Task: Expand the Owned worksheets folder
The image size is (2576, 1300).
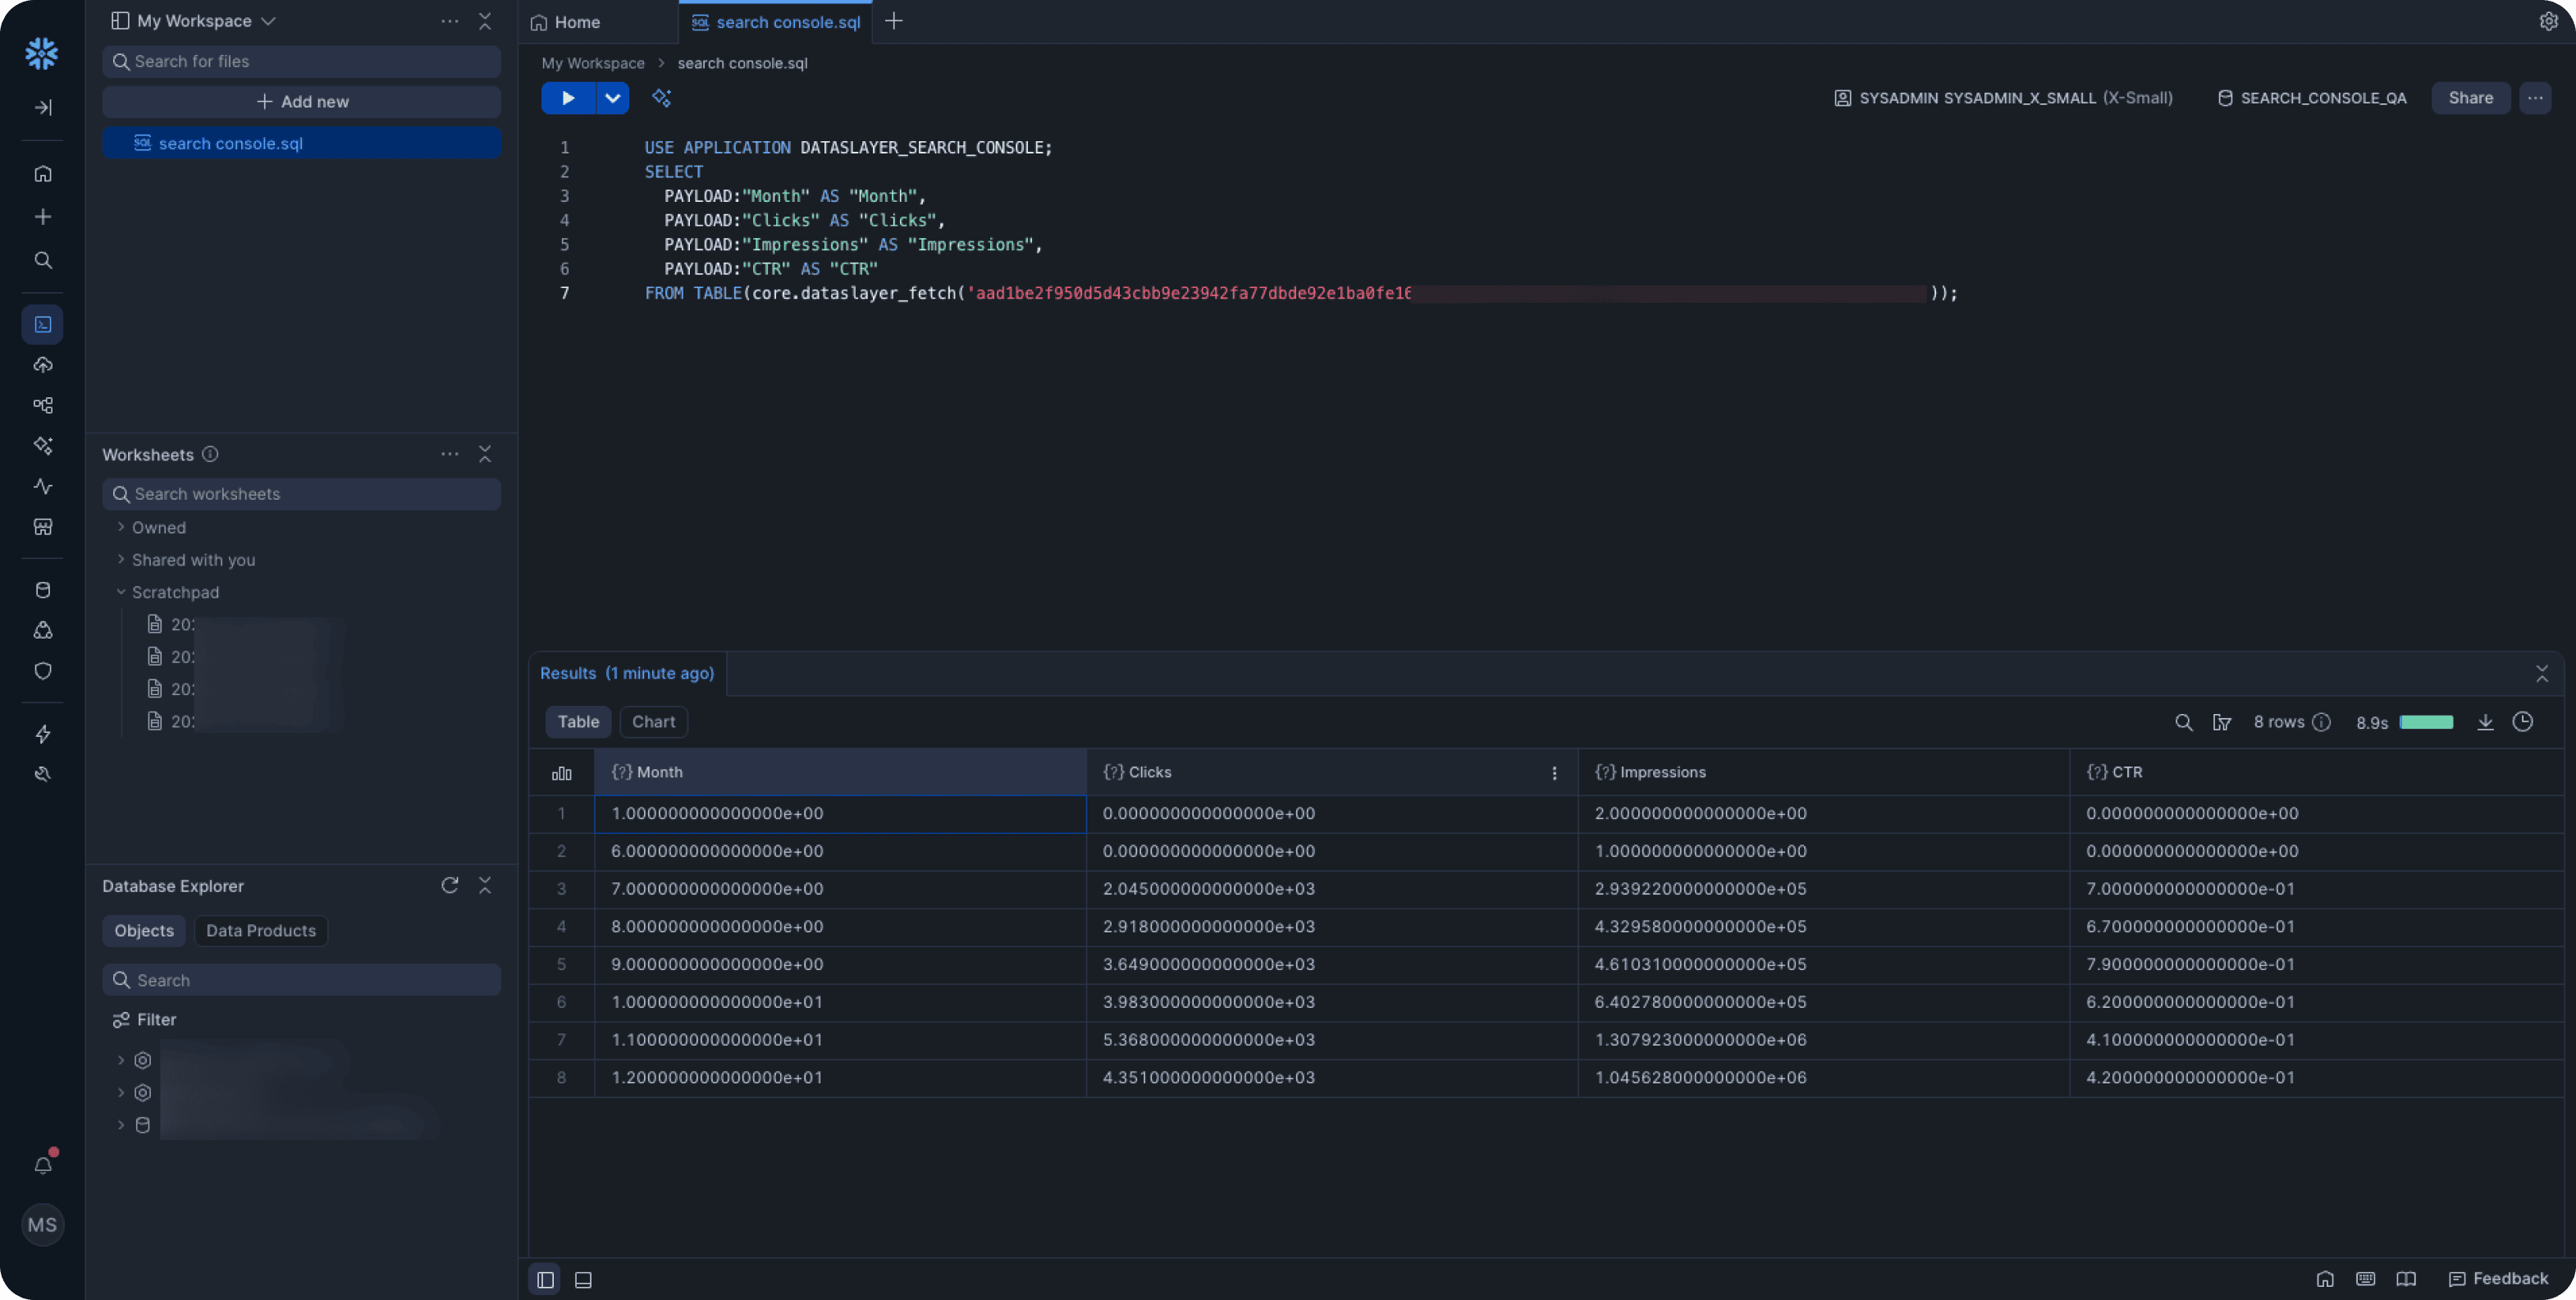Action: click(158, 528)
